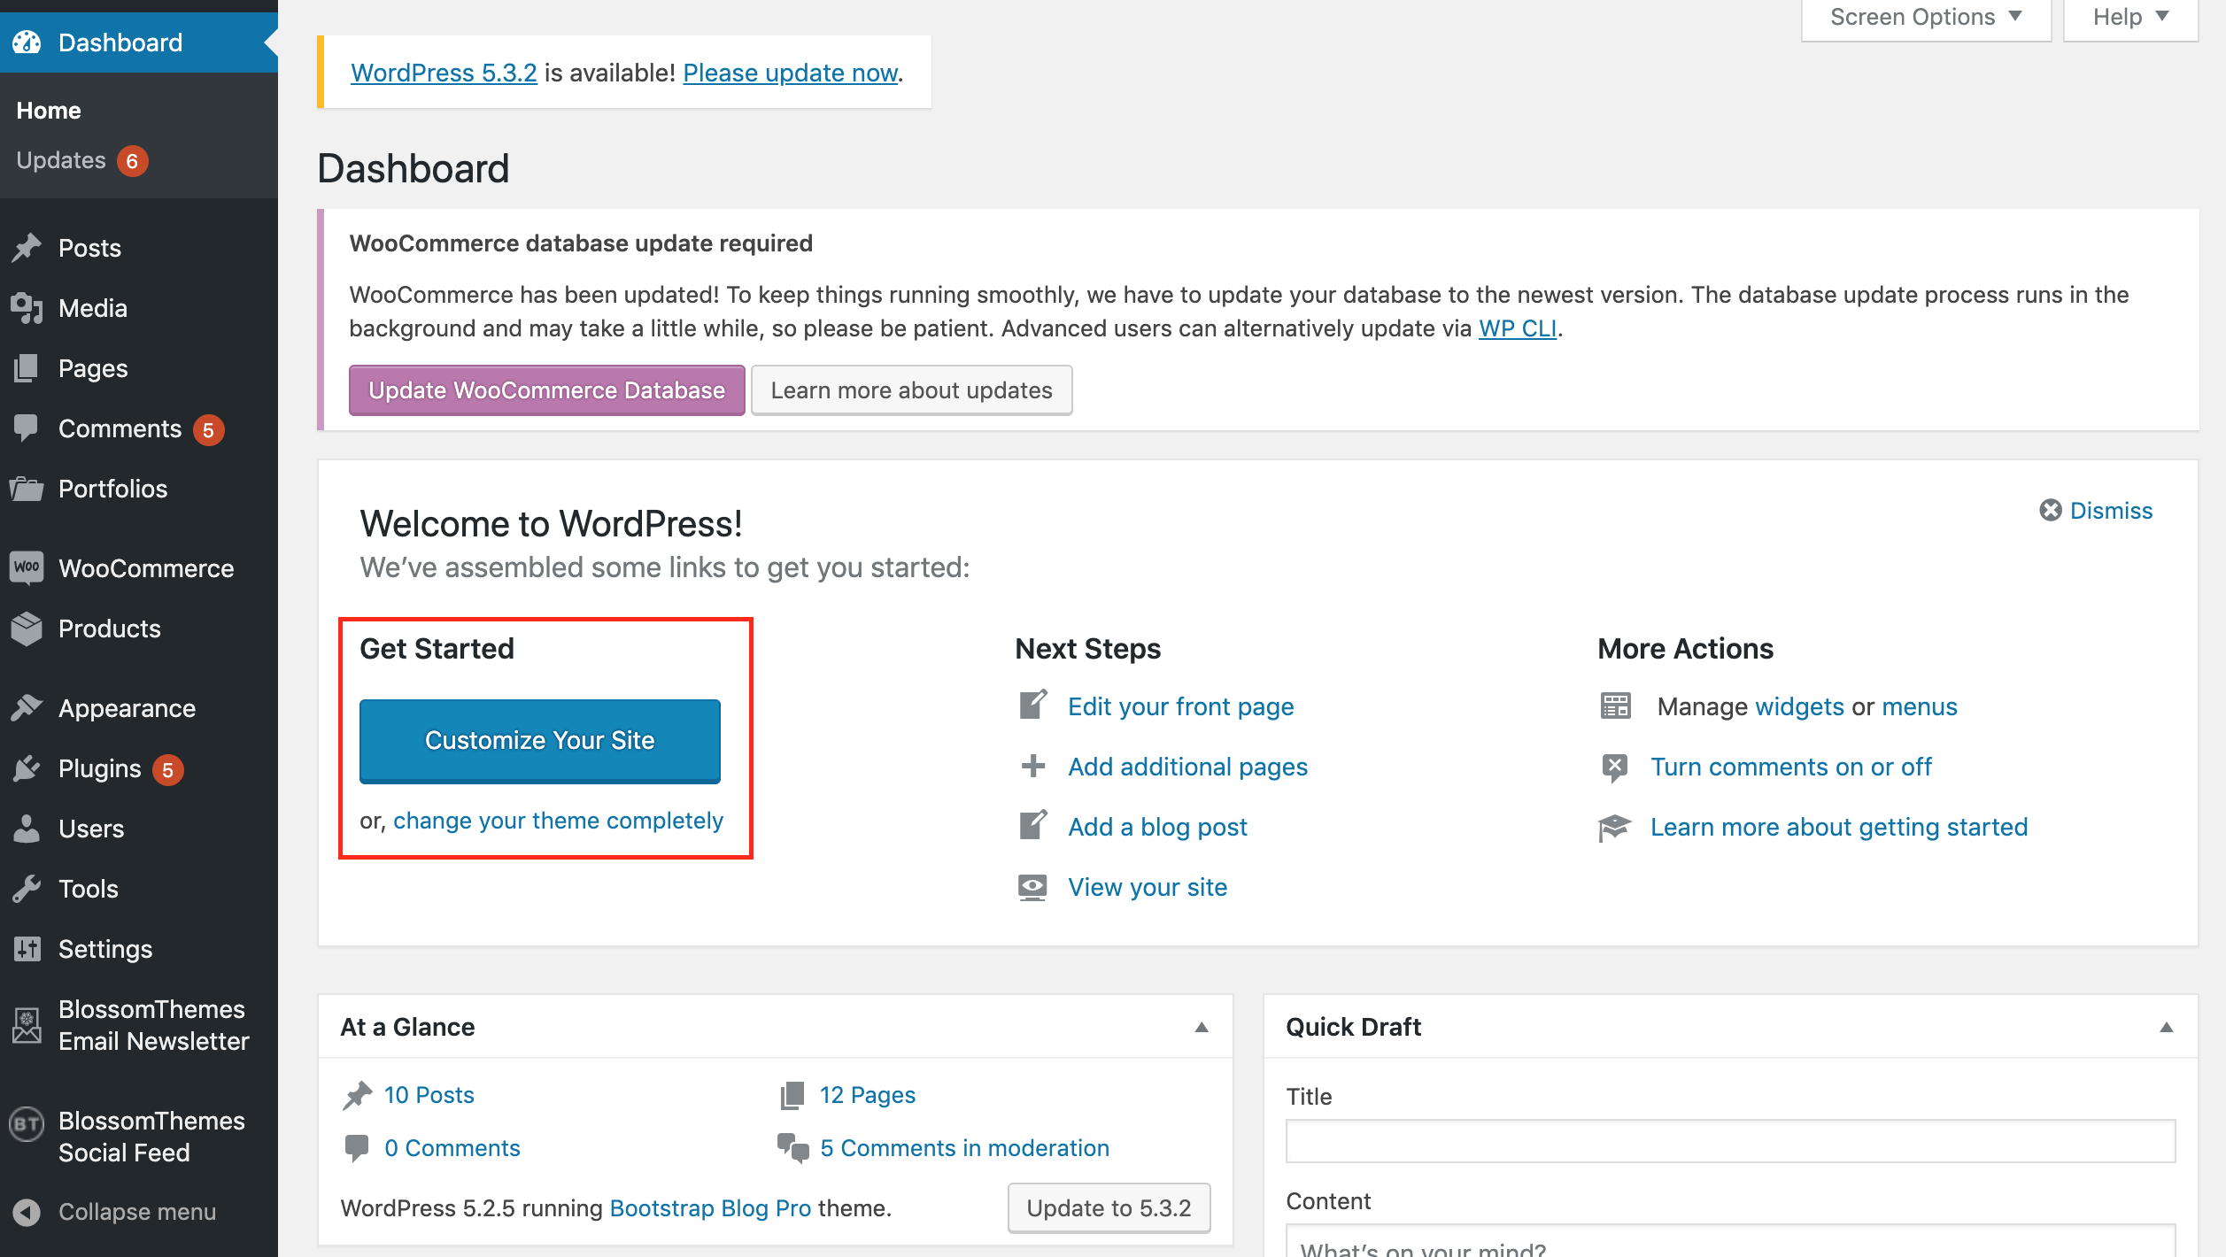Click the Plugins plug icon

pyautogui.click(x=27, y=768)
